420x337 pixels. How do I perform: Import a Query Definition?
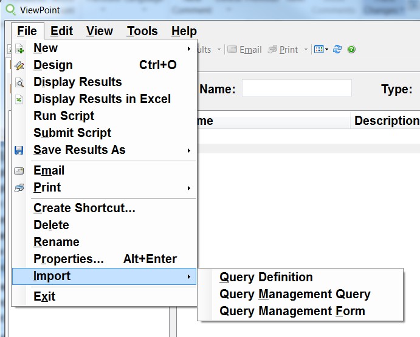(300, 277)
